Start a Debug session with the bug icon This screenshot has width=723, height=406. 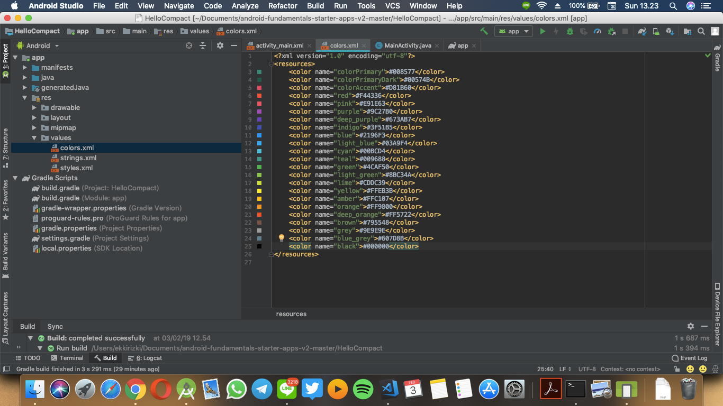[569, 31]
